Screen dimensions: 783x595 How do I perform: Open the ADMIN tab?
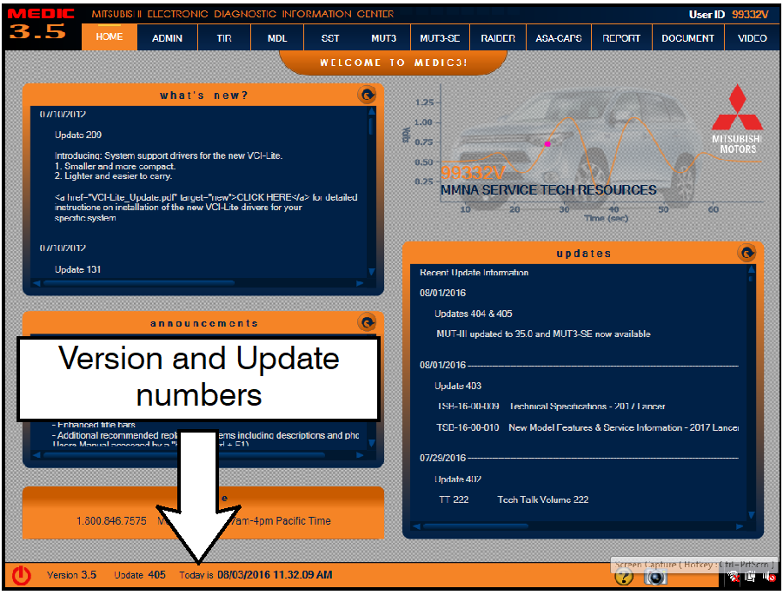[x=167, y=38]
